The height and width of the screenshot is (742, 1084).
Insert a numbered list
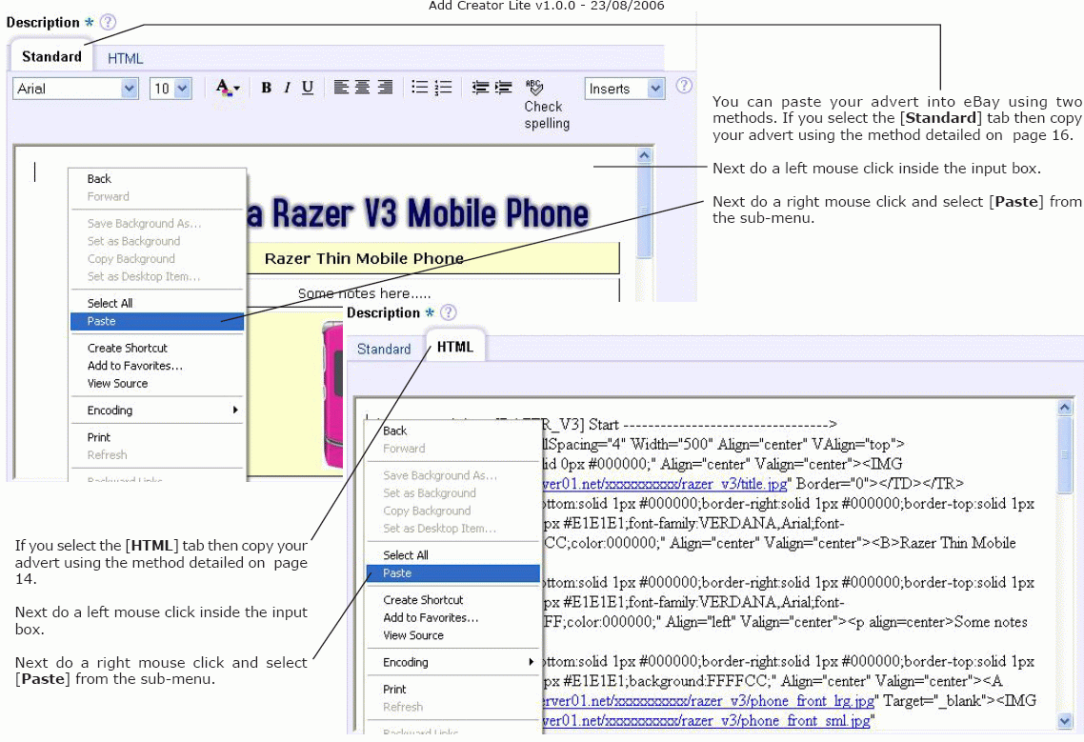point(443,87)
